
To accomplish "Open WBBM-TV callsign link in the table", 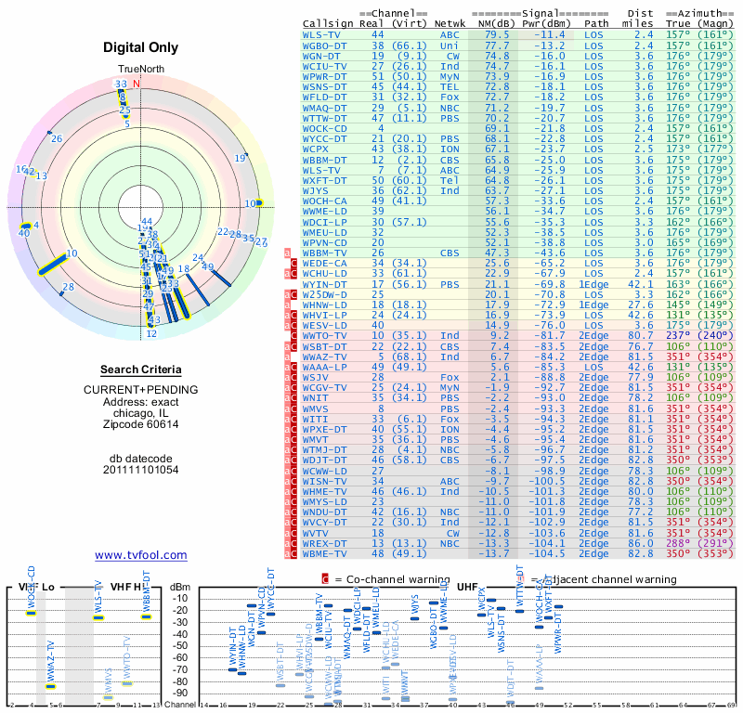I will (x=324, y=253).
